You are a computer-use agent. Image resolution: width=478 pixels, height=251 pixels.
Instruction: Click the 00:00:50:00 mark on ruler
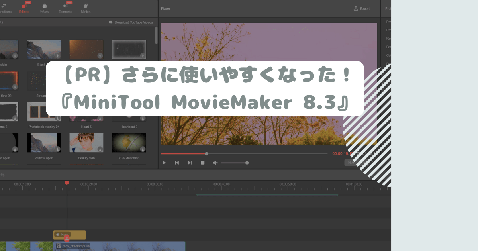tap(288, 184)
